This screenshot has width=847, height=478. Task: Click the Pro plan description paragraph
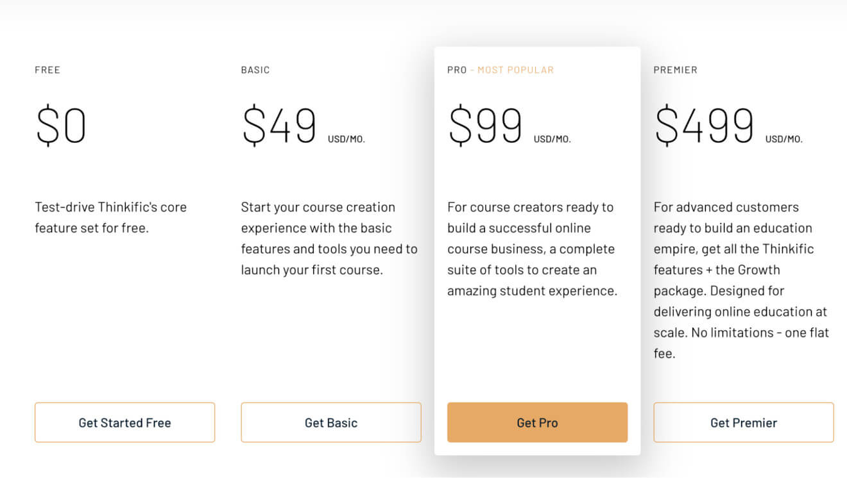click(x=533, y=249)
